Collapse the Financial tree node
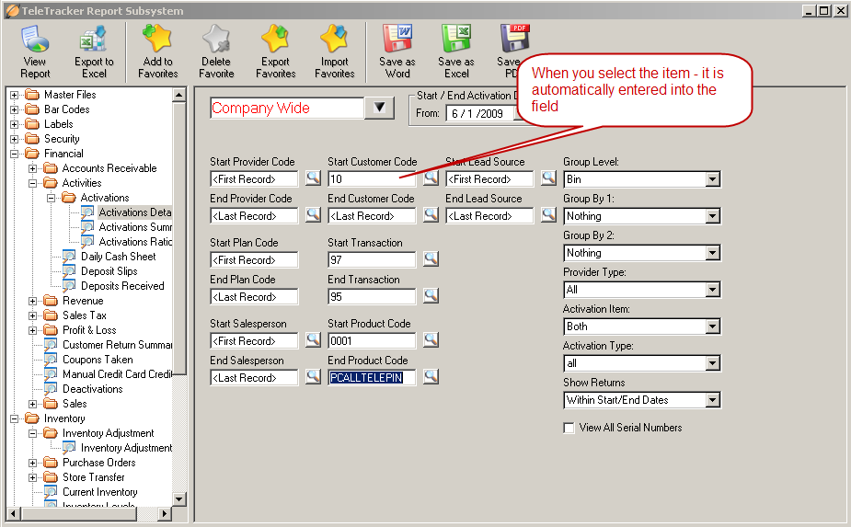 click(x=15, y=154)
